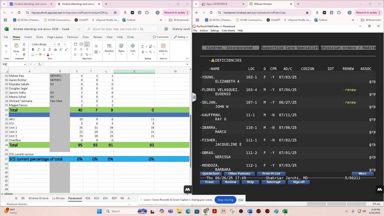This screenshot has height=216, width=384.
Task: Switch to the La Mirada sheet tab
Action: point(58,198)
